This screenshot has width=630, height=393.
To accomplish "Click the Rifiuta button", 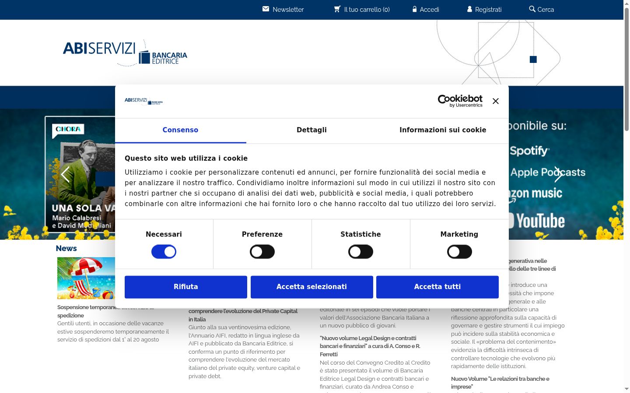I will pos(186,287).
